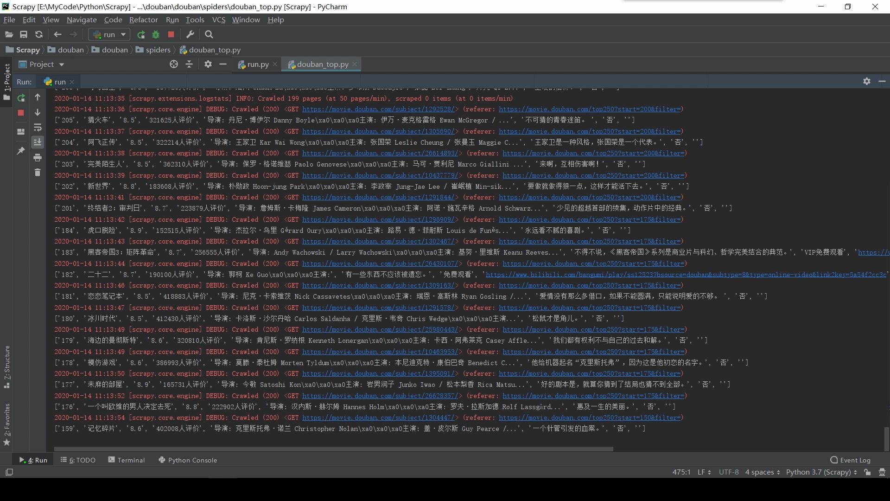The width and height of the screenshot is (890, 501).
Task: Close the douban_top.py editor tab
Action: coord(355,64)
